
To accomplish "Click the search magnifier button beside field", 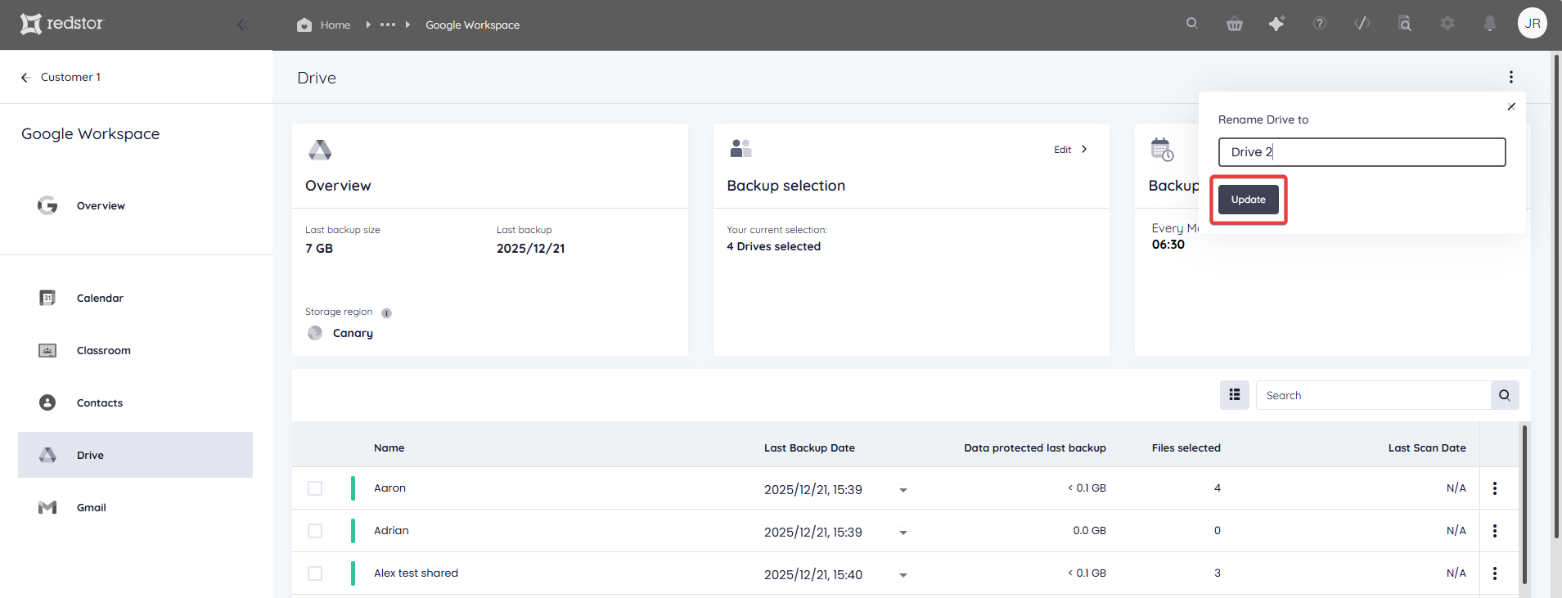I will click(x=1504, y=395).
